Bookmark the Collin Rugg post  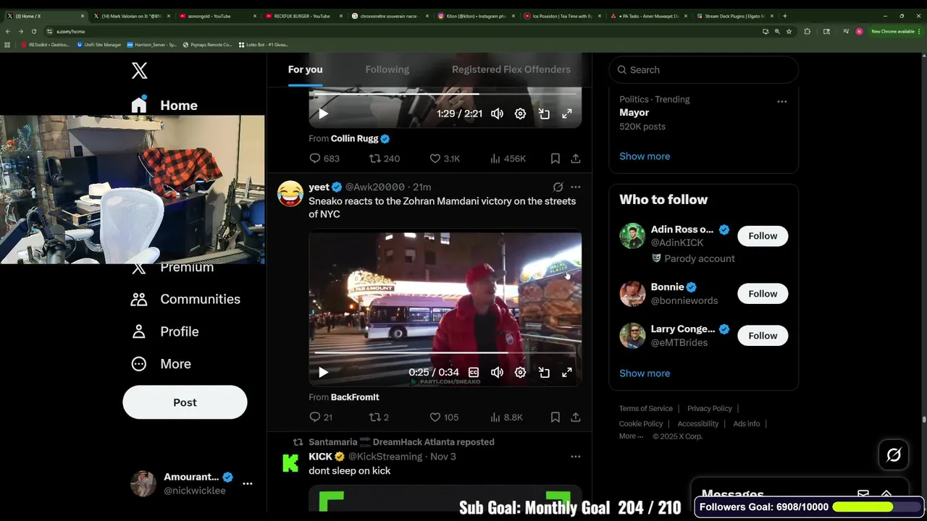coord(555,158)
